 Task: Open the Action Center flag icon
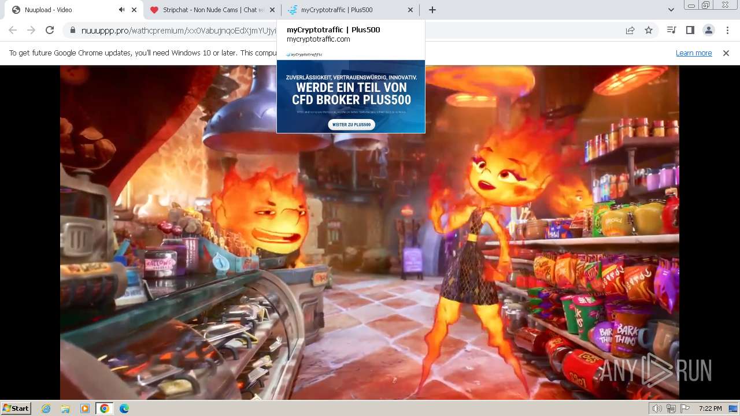click(685, 408)
